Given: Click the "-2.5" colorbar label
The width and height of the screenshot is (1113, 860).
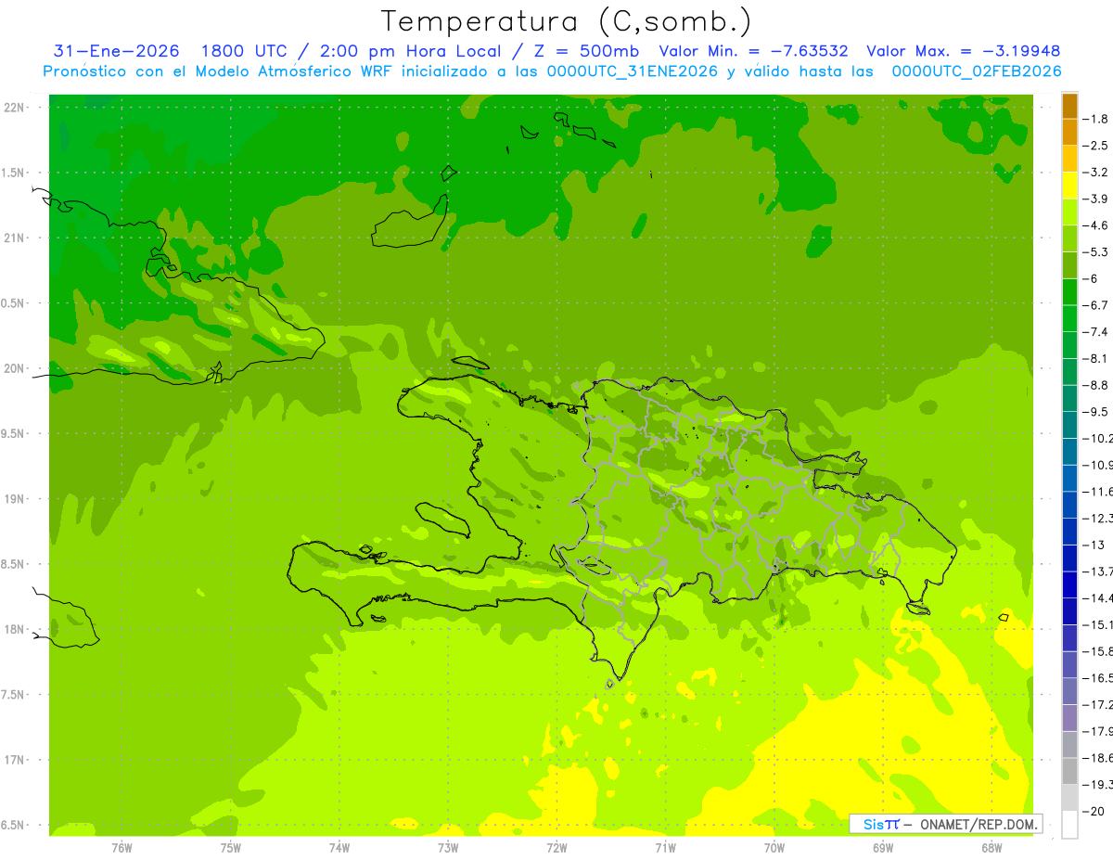Looking at the screenshot, I should coord(1097,146).
